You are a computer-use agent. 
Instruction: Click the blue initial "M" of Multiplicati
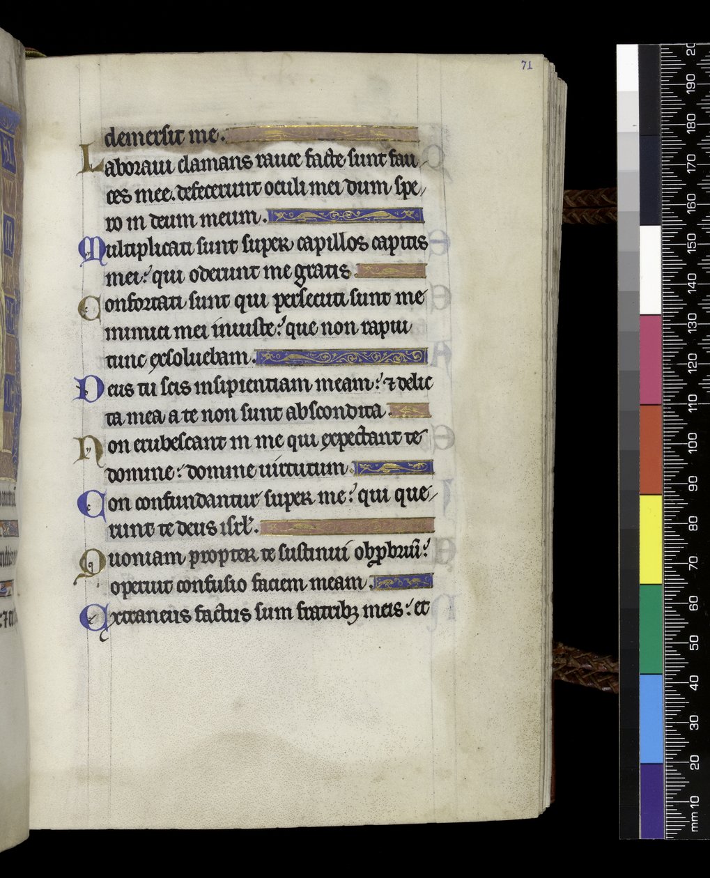point(92,249)
